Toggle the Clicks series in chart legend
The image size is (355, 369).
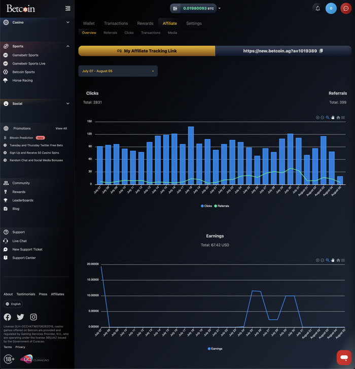point(206,206)
